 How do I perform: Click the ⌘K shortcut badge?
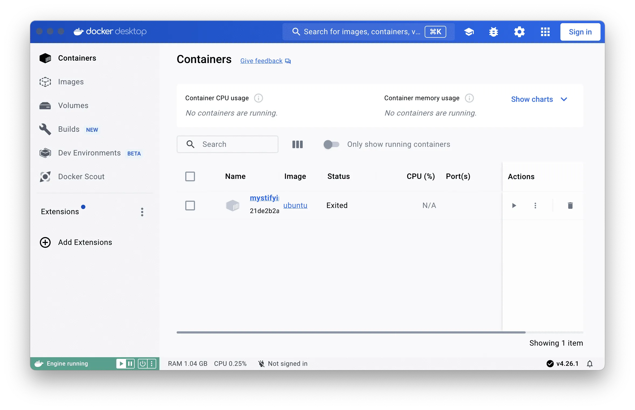click(435, 32)
